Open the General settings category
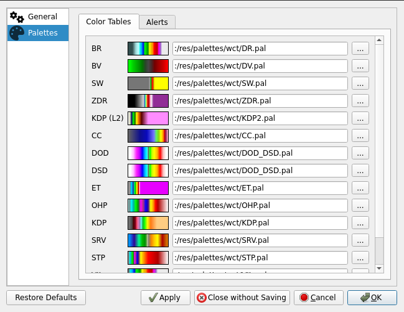This screenshot has height=312, width=404. click(38, 17)
